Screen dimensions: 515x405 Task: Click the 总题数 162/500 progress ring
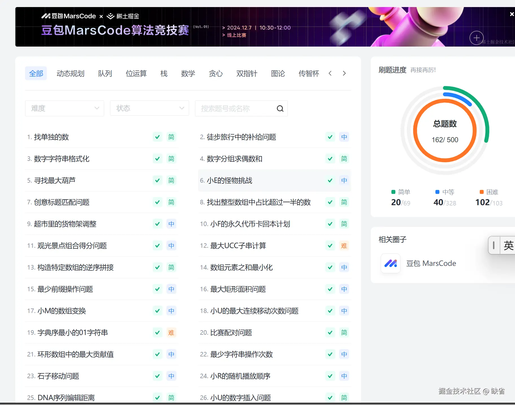(445, 130)
